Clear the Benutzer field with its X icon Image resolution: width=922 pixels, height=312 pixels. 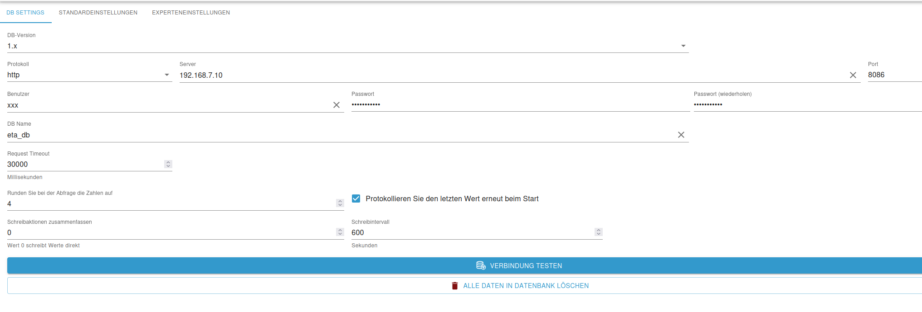[337, 105]
